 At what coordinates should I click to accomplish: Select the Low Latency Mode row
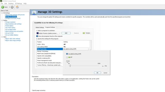(63, 47)
